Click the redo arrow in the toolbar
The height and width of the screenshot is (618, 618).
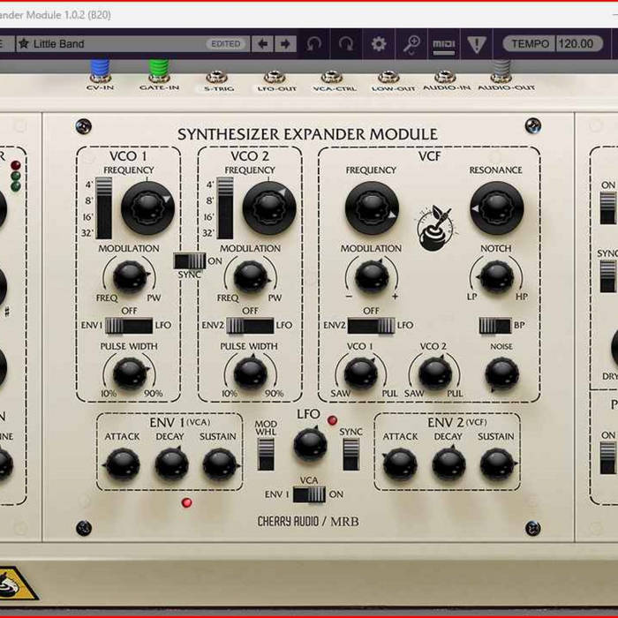point(346,43)
